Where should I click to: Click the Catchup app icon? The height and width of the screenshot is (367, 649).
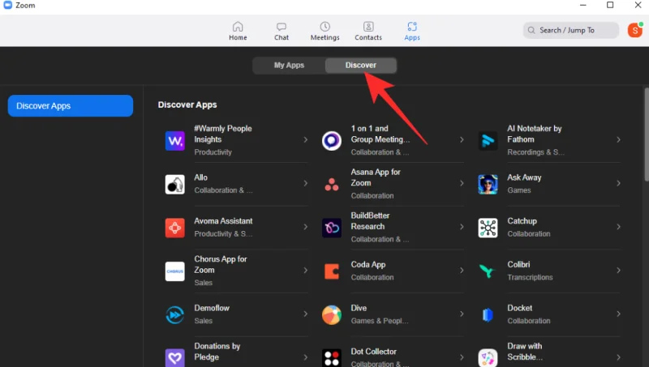(488, 228)
